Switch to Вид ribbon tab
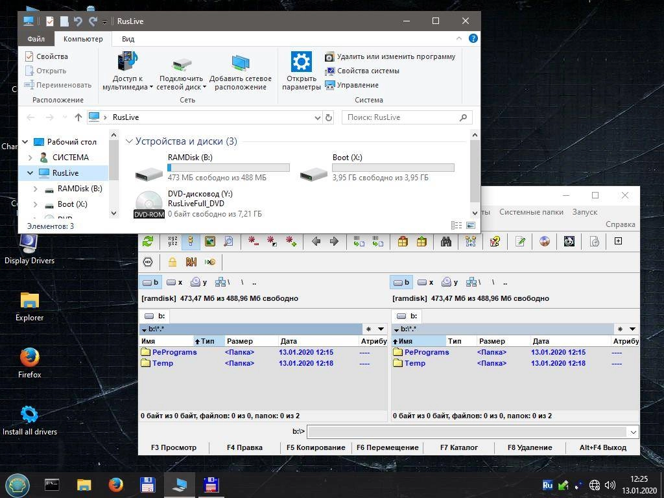Screen dimensions: 664x498 pyautogui.click(x=128, y=39)
